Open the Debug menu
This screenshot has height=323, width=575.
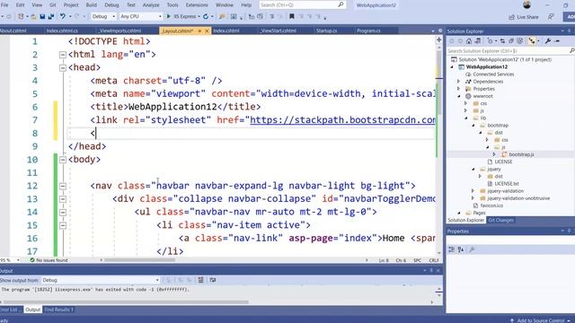coord(111,4)
